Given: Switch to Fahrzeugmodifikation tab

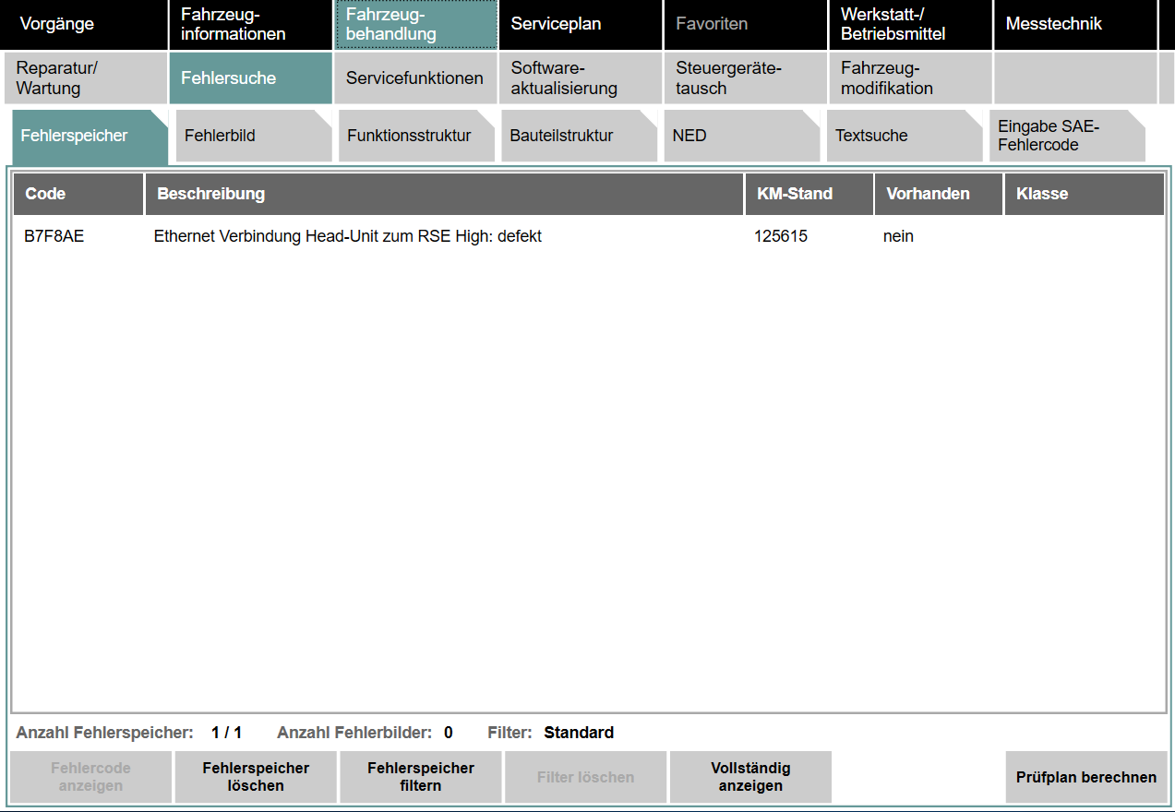Looking at the screenshot, I should [909, 78].
